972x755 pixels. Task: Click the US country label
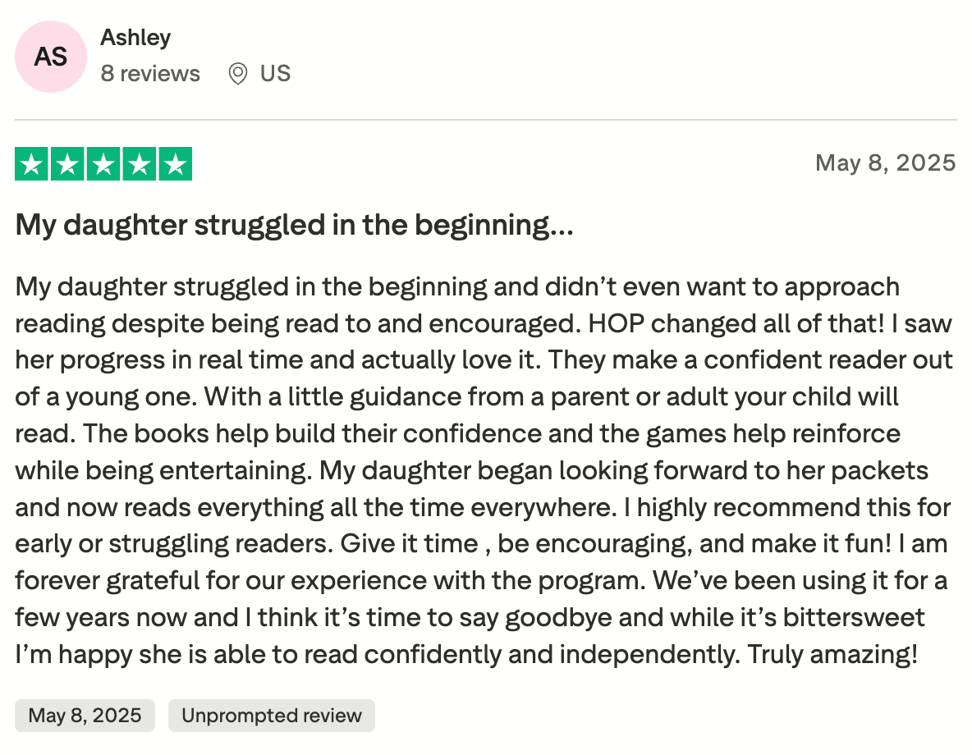275,74
